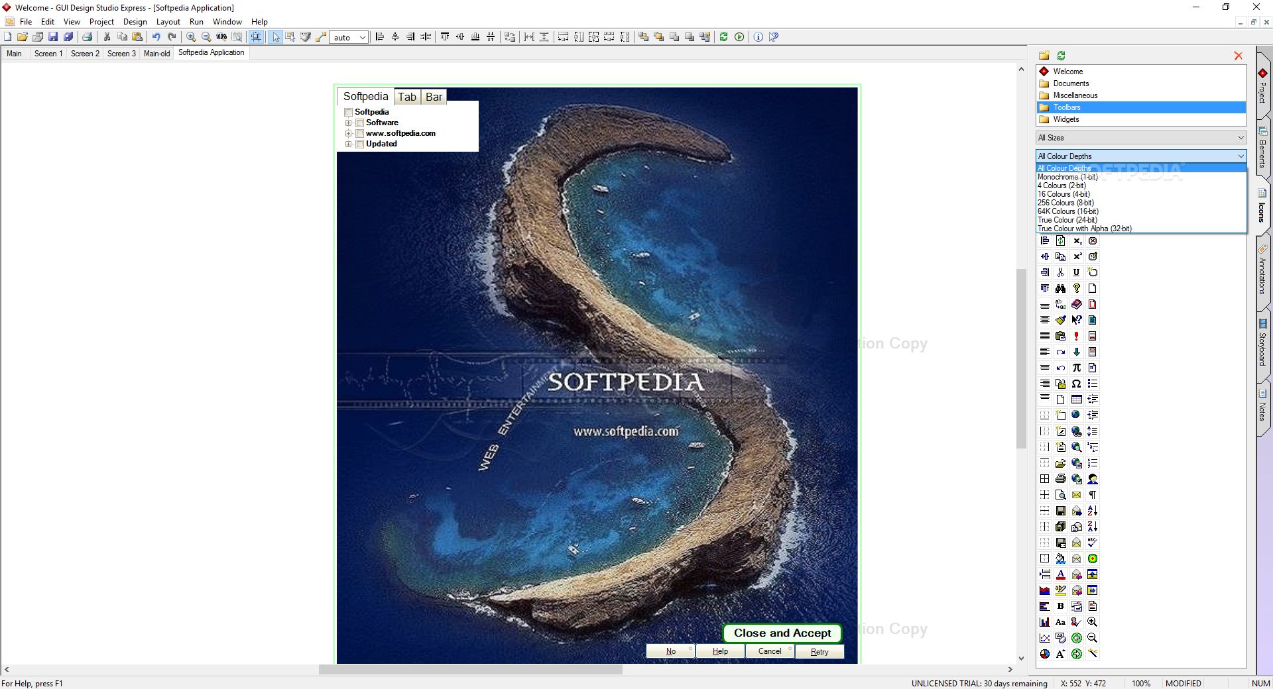This screenshot has height=689, width=1273.
Task: Open the Annotations side tab
Action: (1263, 273)
